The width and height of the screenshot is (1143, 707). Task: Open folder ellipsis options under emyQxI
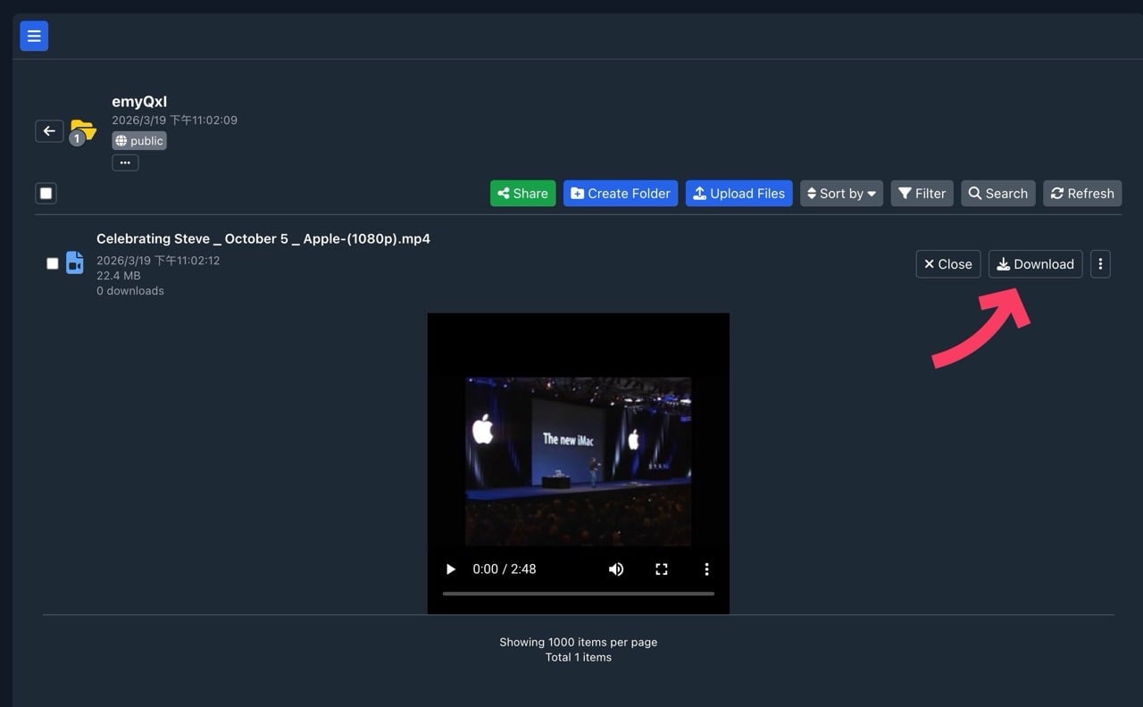pos(125,162)
